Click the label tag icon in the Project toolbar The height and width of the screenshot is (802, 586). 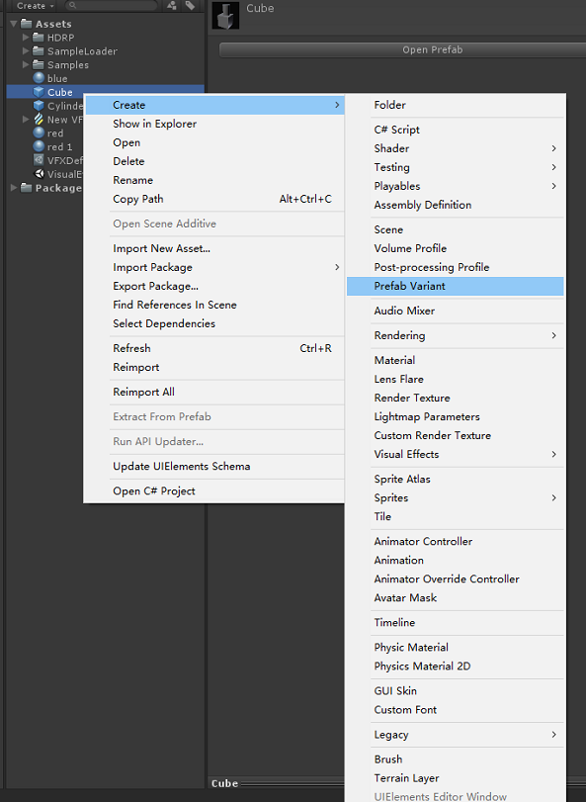189,5
